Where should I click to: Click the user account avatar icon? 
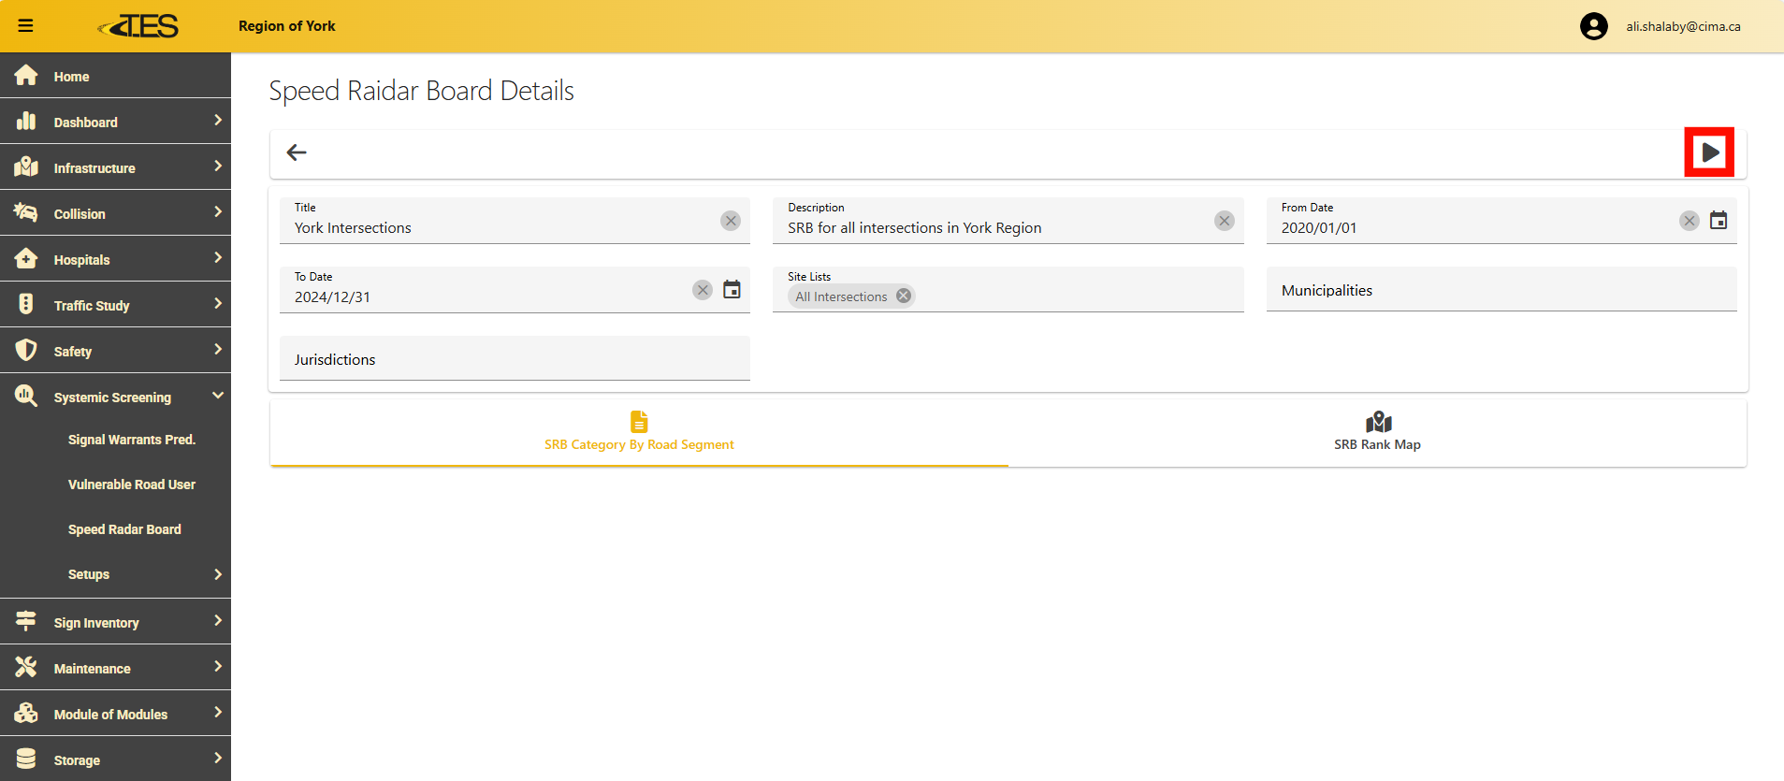coord(1593,26)
